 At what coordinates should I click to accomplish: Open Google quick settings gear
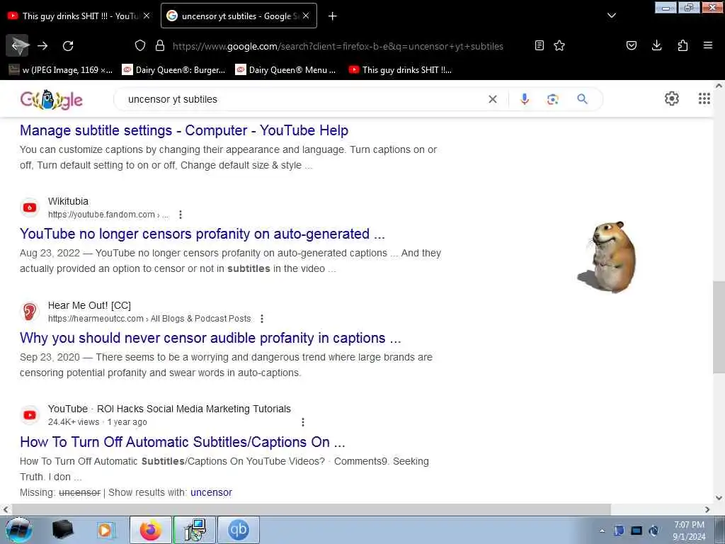pyautogui.click(x=671, y=98)
